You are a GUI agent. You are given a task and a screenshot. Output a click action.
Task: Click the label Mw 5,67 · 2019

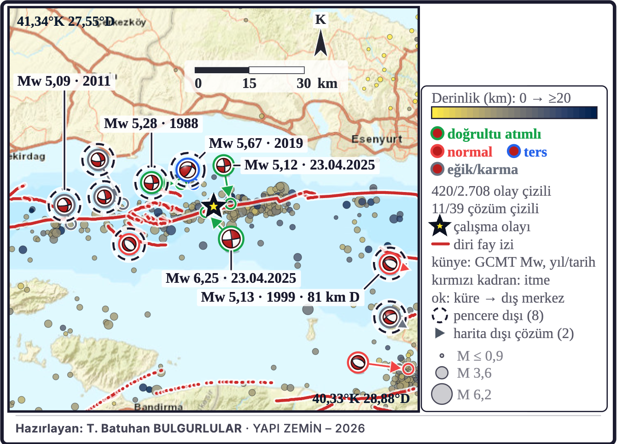click(256, 143)
